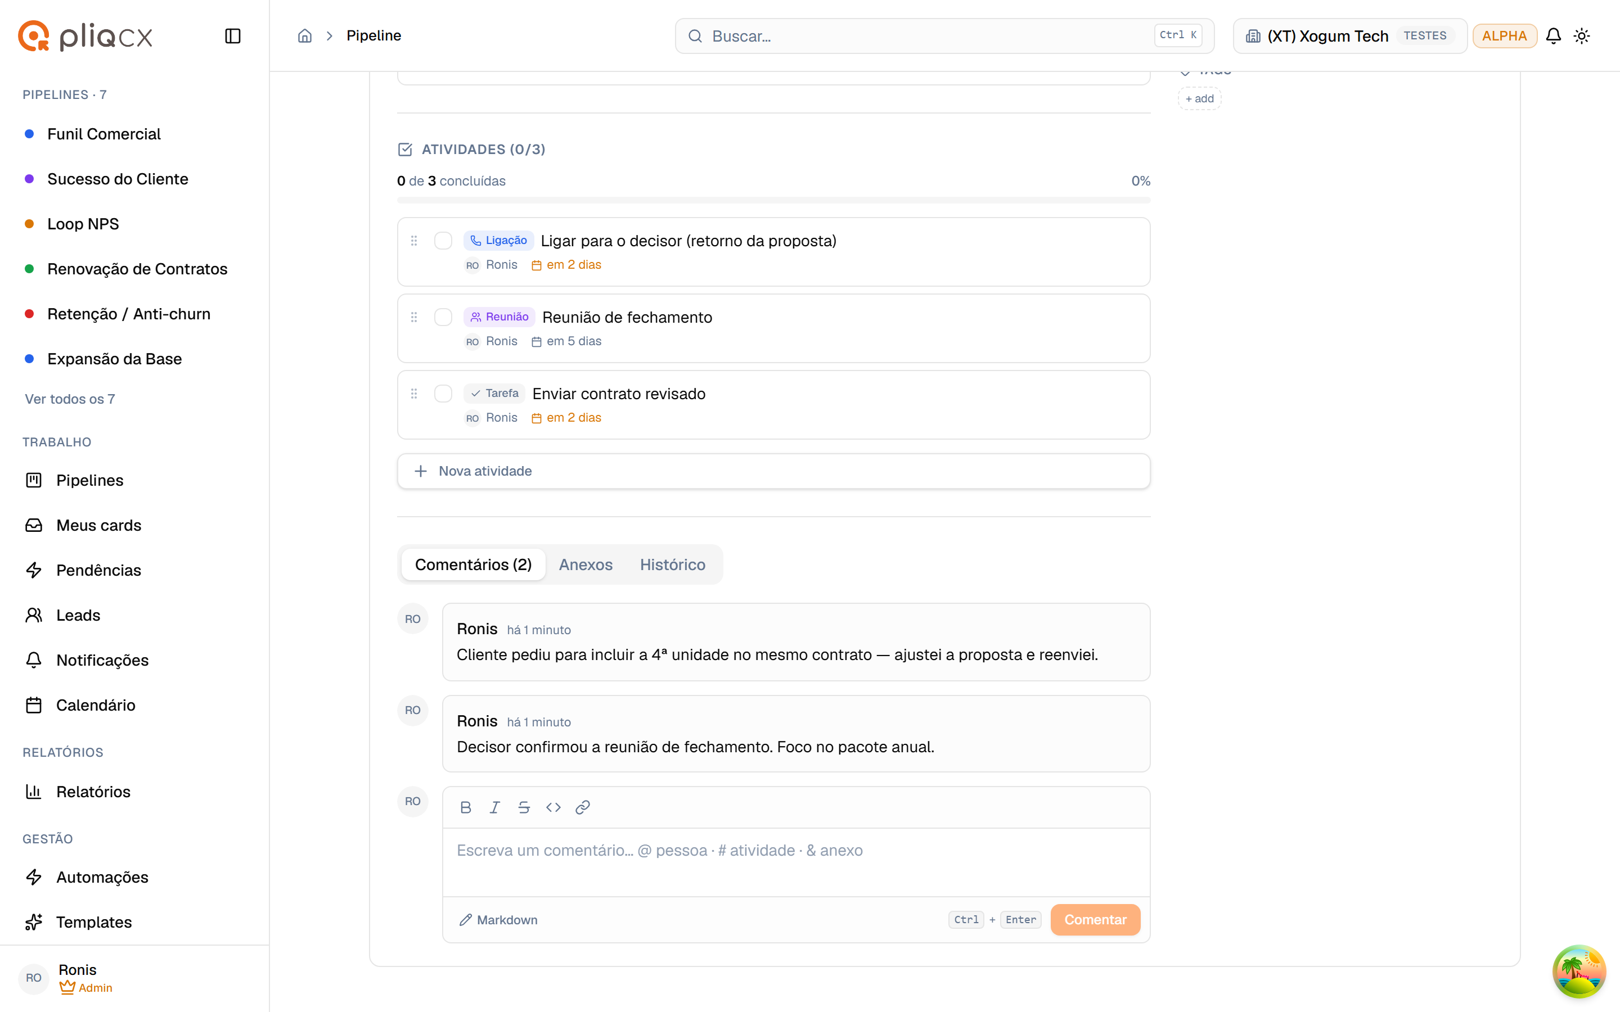The width and height of the screenshot is (1620, 1012).
Task: Open Pendências in sidebar
Action: pos(98,570)
